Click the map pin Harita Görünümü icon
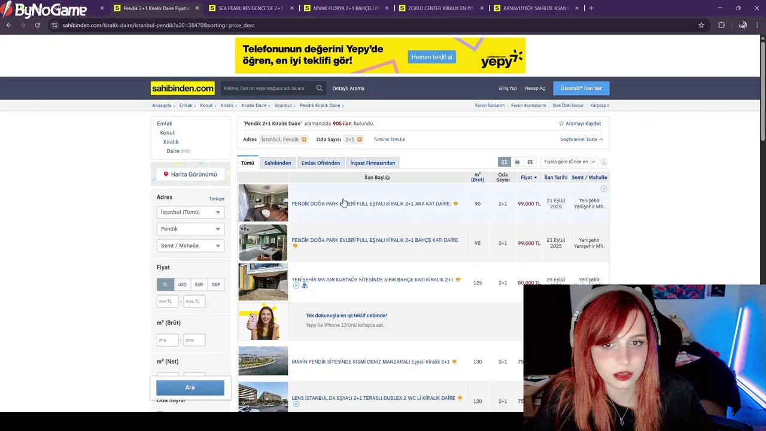The image size is (766, 431). click(x=166, y=174)
